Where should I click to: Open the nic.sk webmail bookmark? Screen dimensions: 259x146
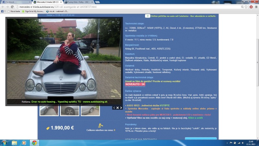[x=57, y=11]
